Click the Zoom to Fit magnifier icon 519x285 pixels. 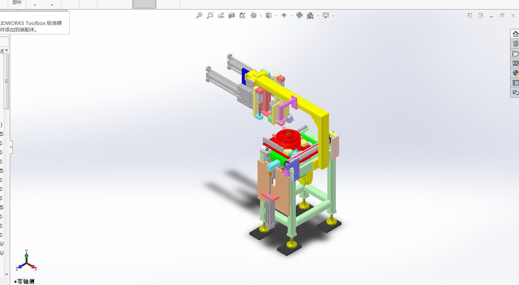click(x=199, y=15)
